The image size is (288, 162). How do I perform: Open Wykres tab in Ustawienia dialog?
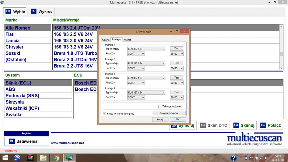pos(127,40)
